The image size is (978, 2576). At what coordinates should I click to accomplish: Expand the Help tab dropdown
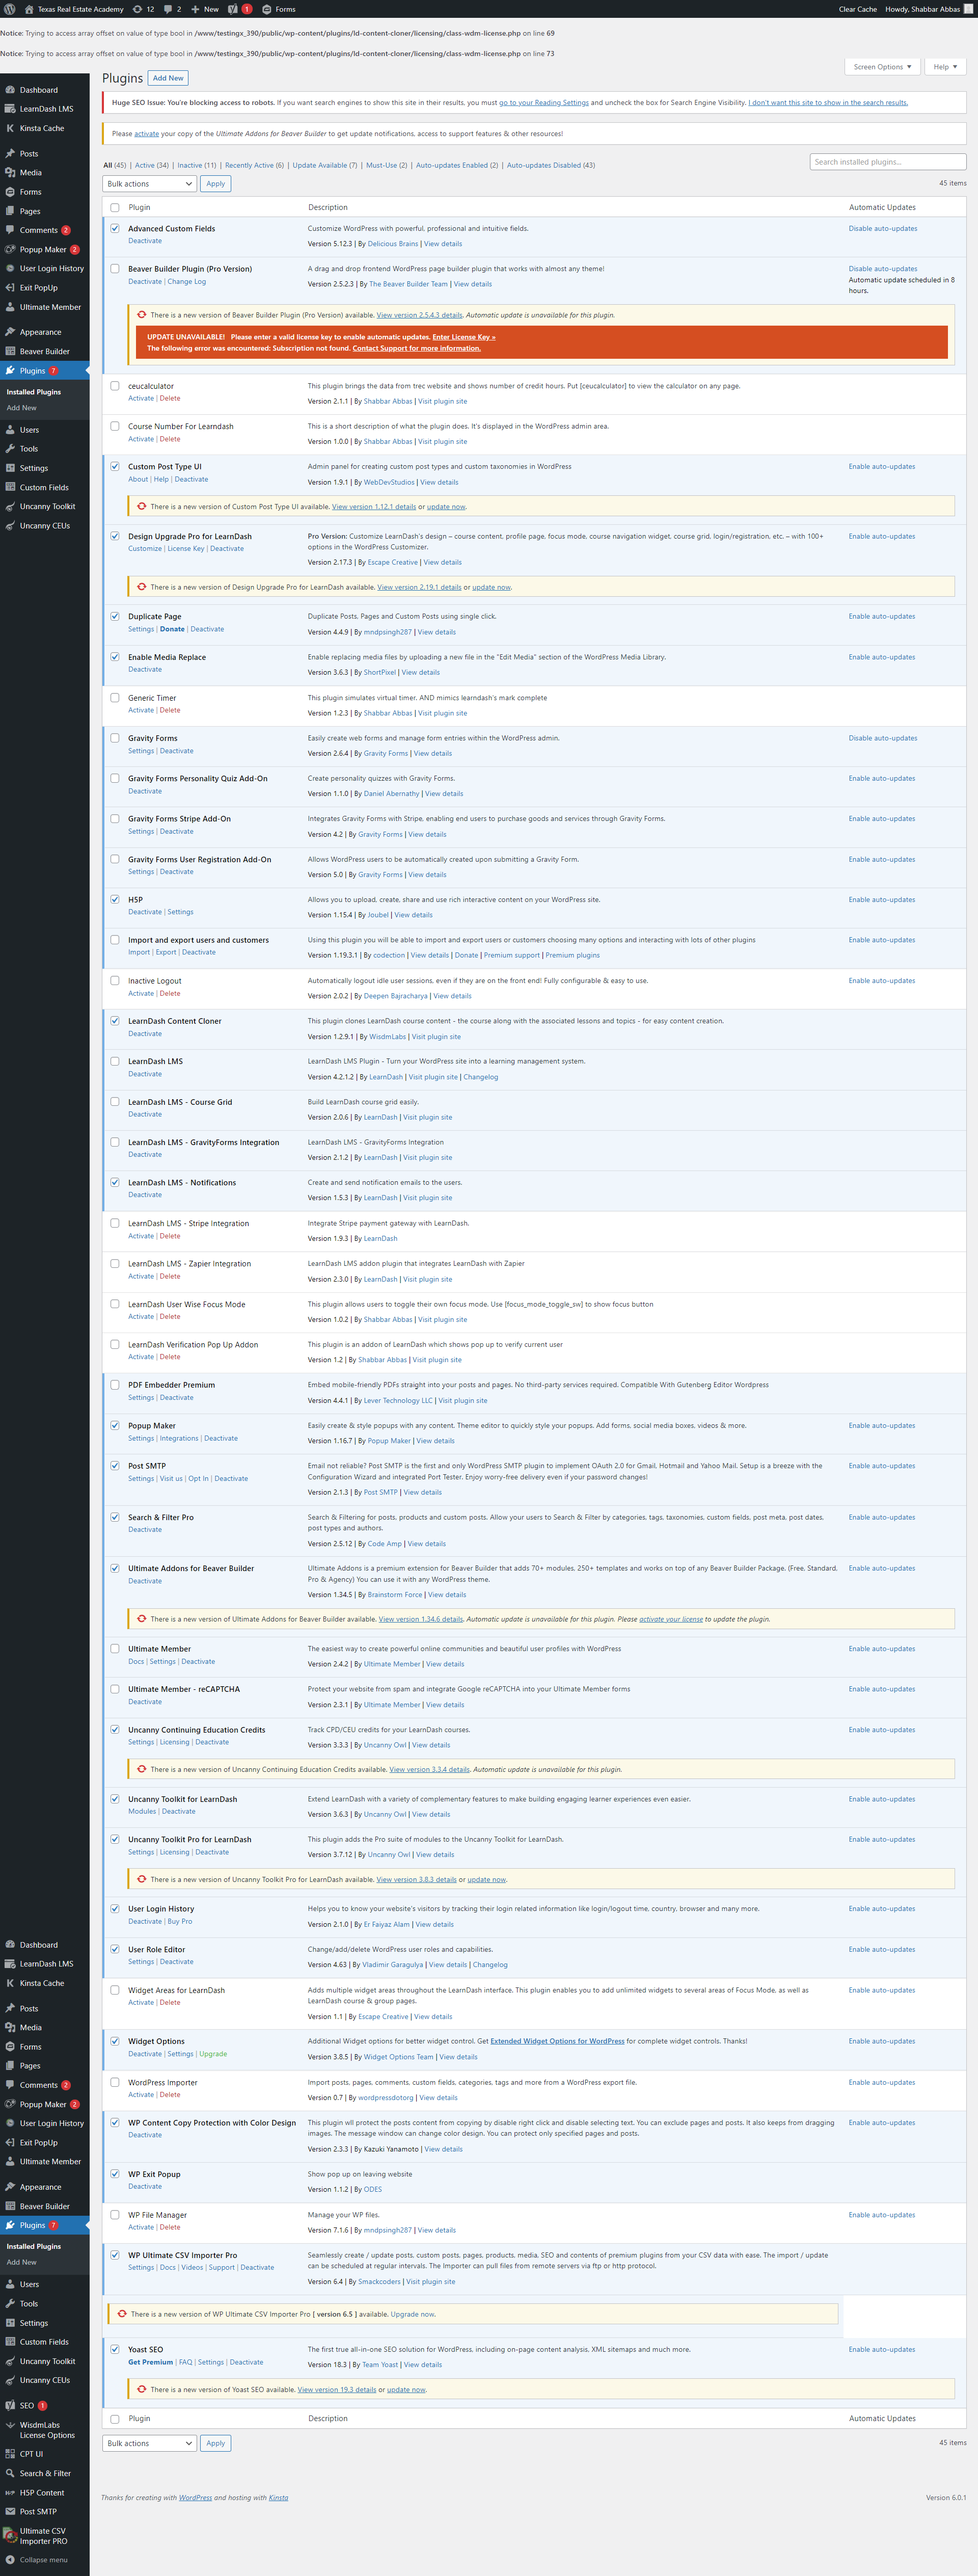[945, 67]
